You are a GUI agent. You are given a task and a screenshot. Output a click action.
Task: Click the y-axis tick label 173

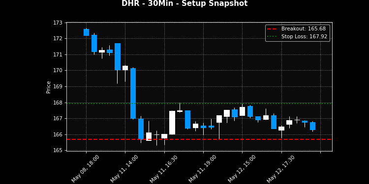(x=58, y=23)
